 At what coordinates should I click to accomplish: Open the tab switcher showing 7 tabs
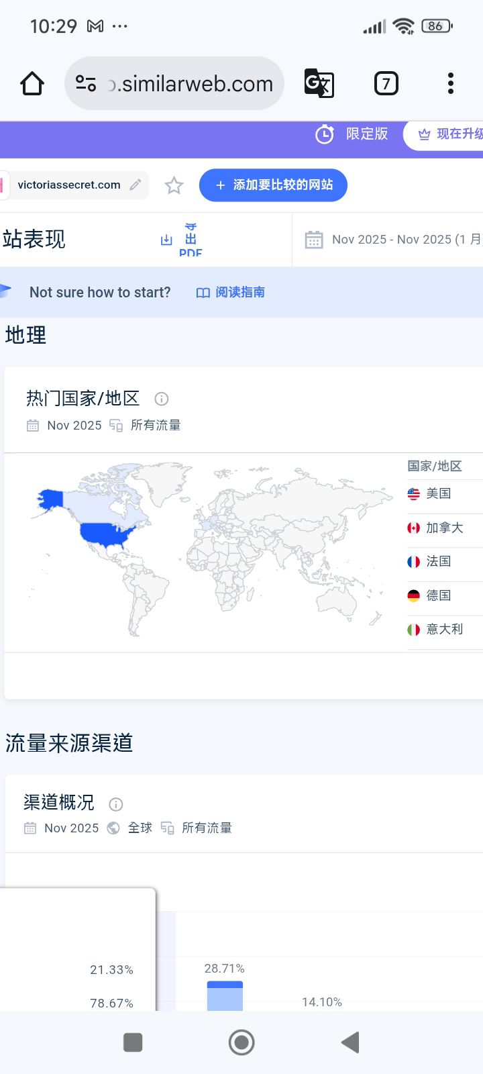386,84
